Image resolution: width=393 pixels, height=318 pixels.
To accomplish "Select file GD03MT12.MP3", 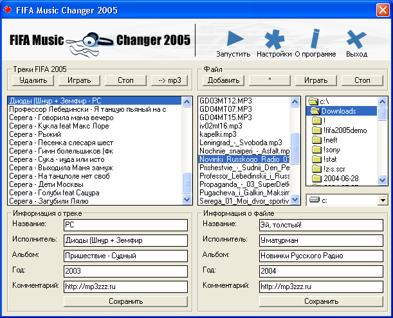I will [x=244, y=101].
